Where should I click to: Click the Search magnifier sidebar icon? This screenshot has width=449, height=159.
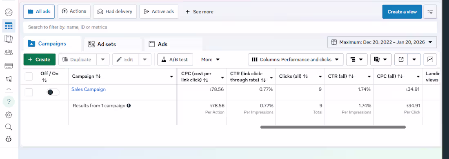click(x=9, y=127)
